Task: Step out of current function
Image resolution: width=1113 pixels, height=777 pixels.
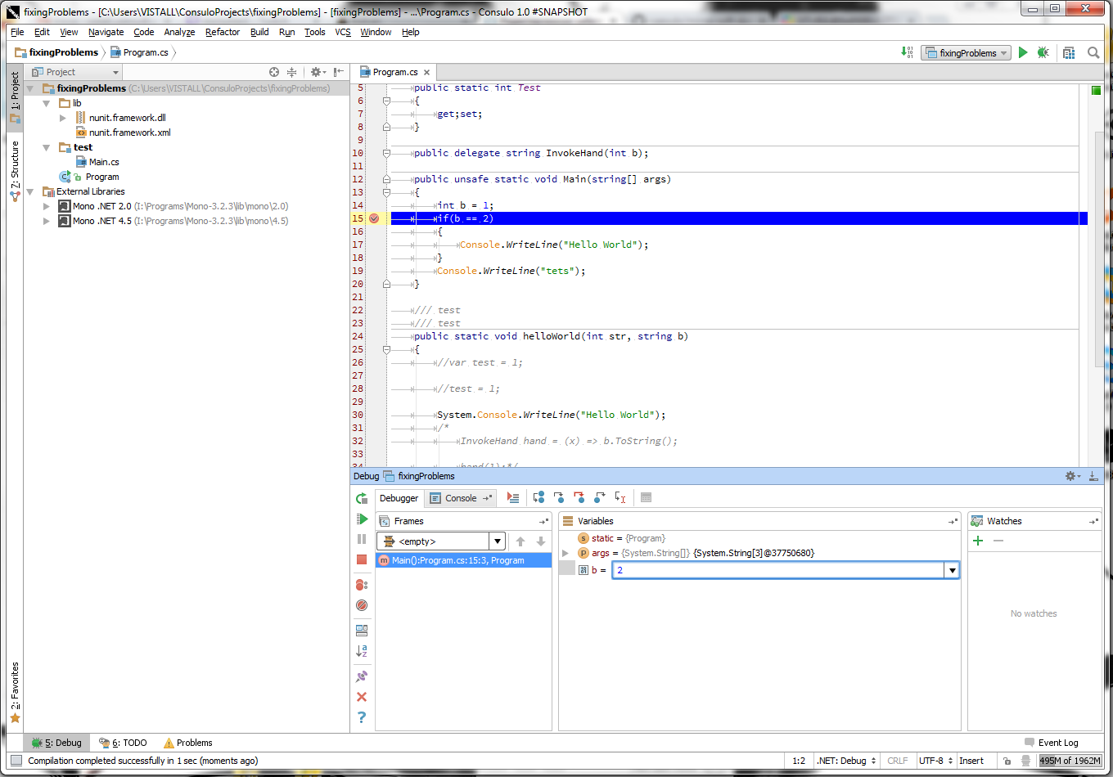Action: pyautogui.click(x=600, y=497)
